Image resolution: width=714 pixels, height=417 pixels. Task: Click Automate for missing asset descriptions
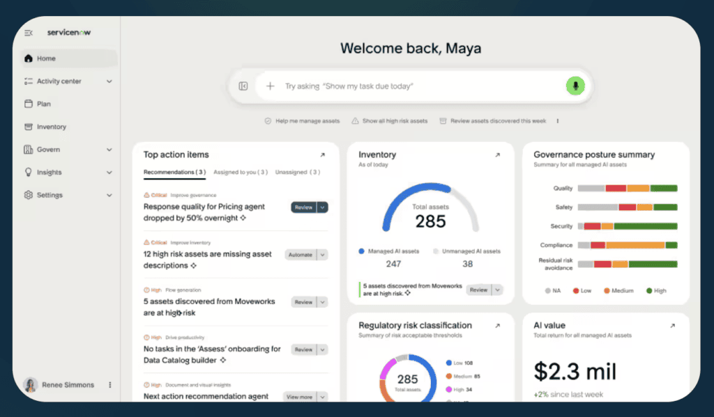pyautogui.click(x=301, y=255)
